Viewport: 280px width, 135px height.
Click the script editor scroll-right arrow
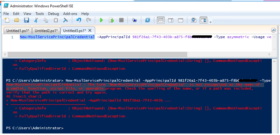(x=269, y=54)
